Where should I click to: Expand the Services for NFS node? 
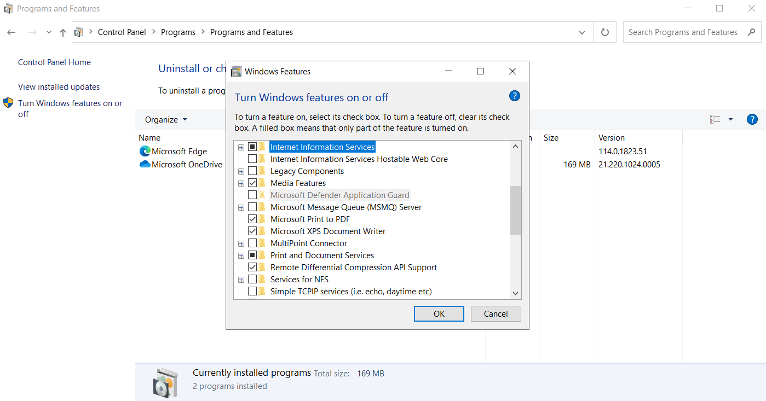pyautogui.click(x=241, y=280)
